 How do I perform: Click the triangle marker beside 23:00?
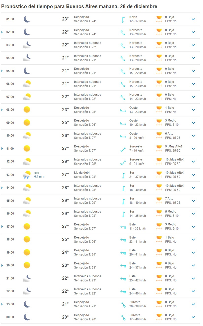pos(2,304)
